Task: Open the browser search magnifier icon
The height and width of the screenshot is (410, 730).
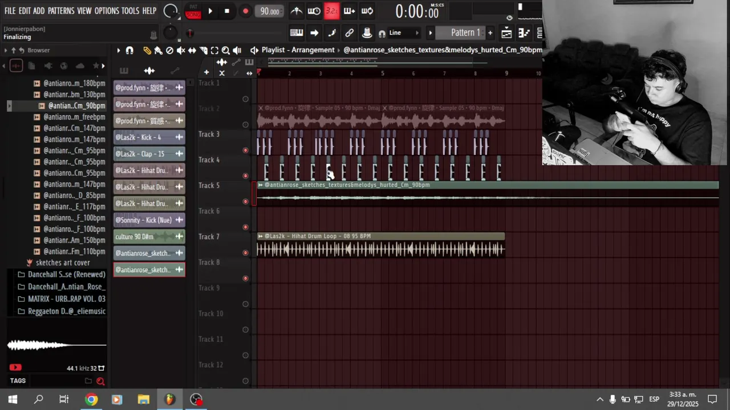Action: point(100,381)
